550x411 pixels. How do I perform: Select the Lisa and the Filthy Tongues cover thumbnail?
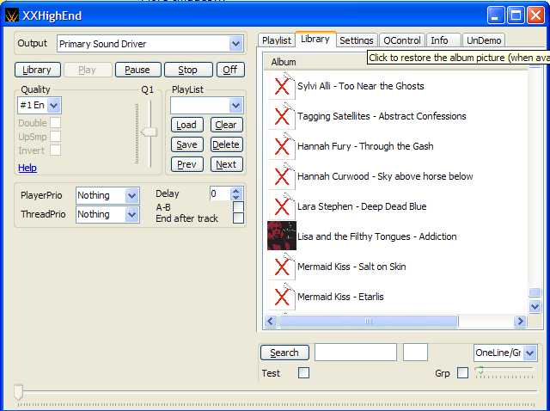pos(282,236)
